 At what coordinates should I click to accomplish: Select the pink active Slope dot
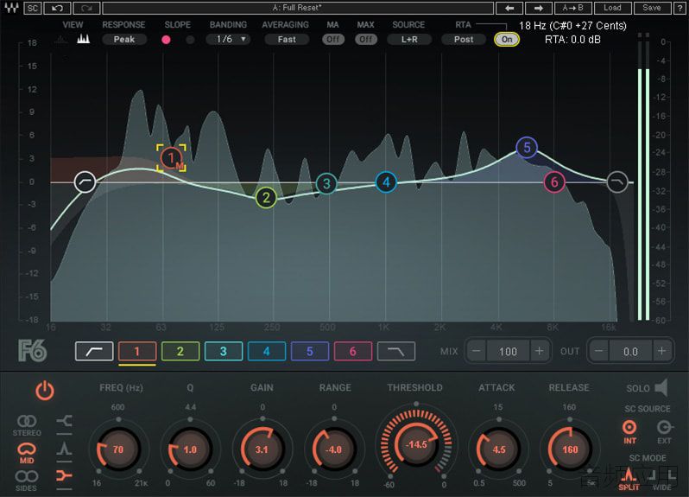[166, 40]
